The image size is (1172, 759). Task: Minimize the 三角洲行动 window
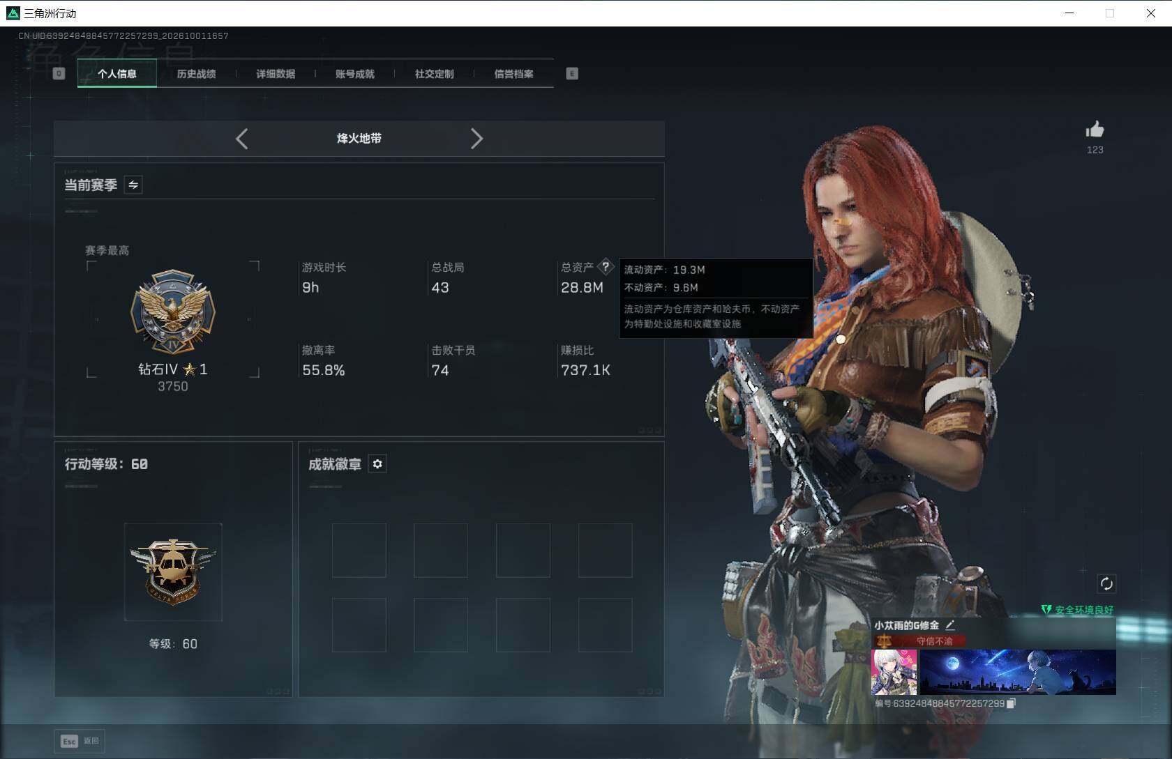[1069, 13]
